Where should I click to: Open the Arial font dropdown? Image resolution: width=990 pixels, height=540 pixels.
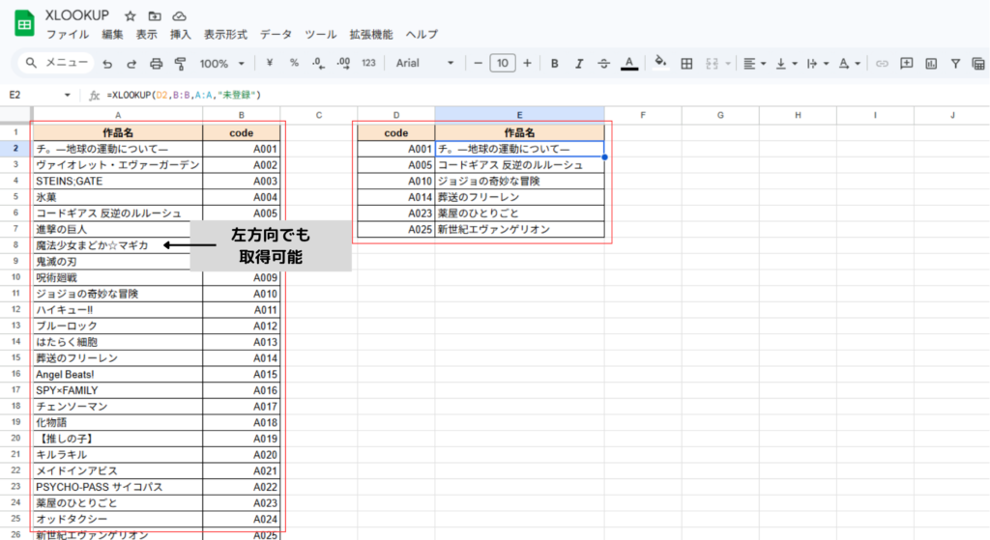click(423, 64)
